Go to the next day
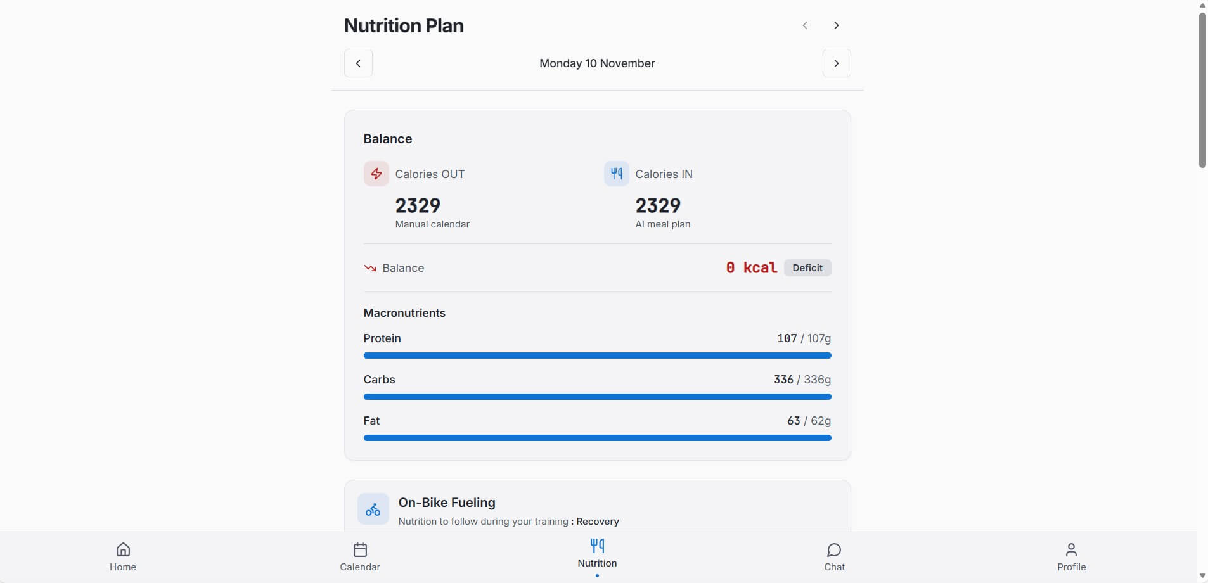The image size is (1208, 583). pyautogui.click(x=837, y=63)
